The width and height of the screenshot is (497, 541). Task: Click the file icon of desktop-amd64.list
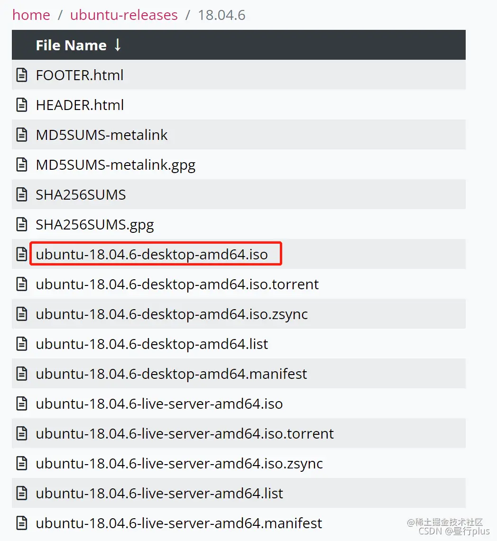pyautogui.click(x=22, y=344)
